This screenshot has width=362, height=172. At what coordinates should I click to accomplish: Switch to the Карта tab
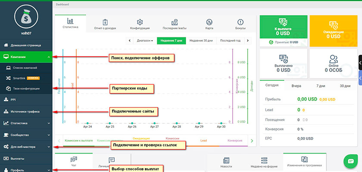pos(209,24)
